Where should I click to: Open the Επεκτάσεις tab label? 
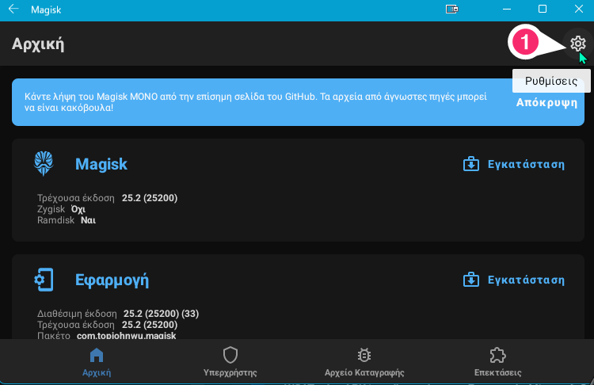pyautogui.click(x=497, y=372)
